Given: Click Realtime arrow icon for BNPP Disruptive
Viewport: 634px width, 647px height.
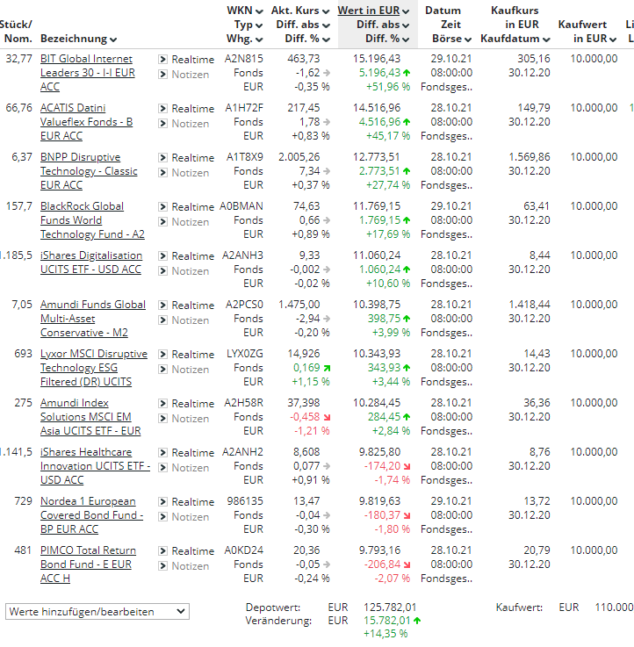Looking at the screenshot, I should tap(163, 158).
